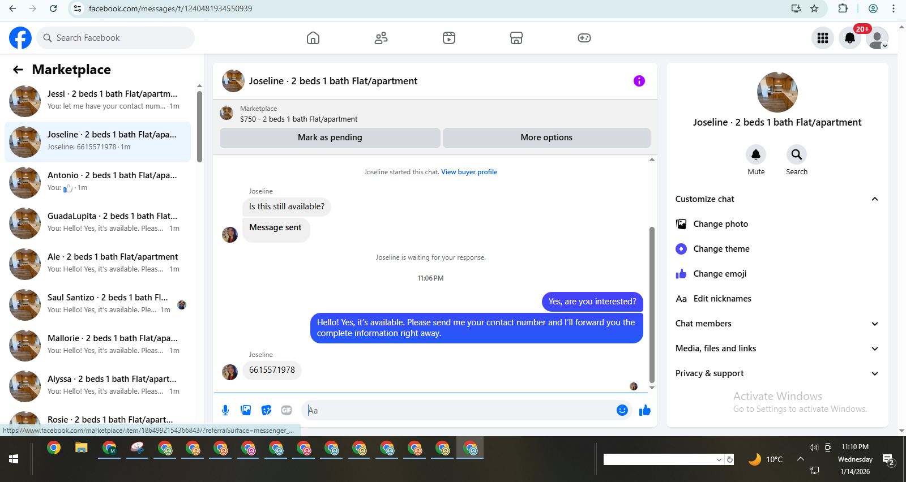Screen dimensions: 906x482
Task: Open Chrome three-dot menu
Action: (894, 8)
